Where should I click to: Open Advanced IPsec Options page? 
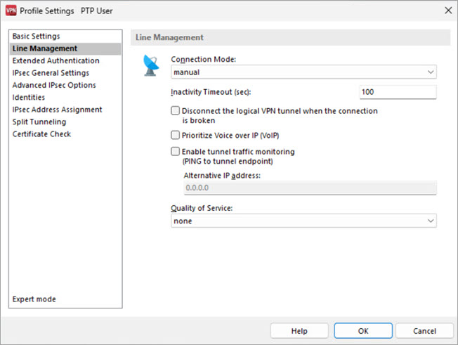pyautogui.click(x=54, y=85)
